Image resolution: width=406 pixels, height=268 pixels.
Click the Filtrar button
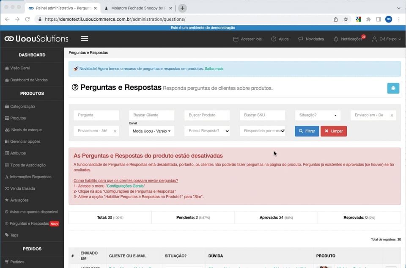pyautogui.click(x=307, y=131)
